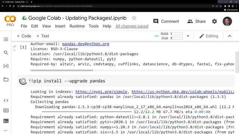239x134 pixels.
Task: Collapse the header with chevron up
Action: point(230,36)
